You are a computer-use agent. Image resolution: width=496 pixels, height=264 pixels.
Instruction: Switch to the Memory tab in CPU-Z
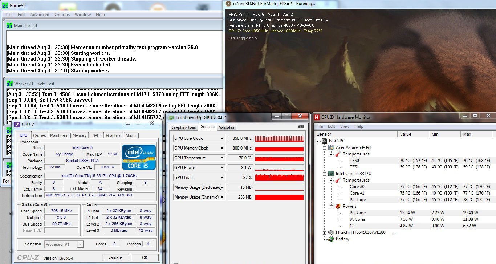(80, 135)
